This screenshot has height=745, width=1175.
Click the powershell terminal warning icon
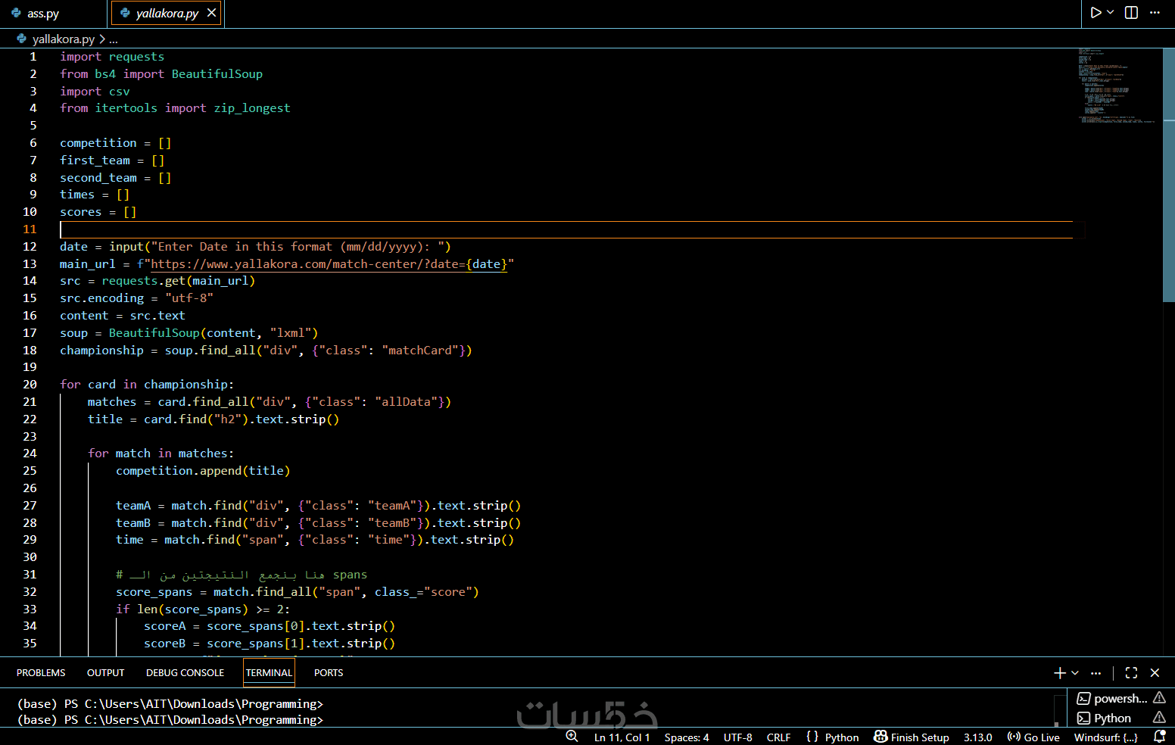pyautogui.click(x=1159, y=698)
